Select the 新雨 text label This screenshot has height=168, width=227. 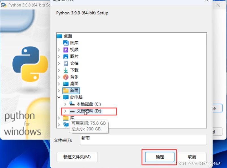click(74, 91)
